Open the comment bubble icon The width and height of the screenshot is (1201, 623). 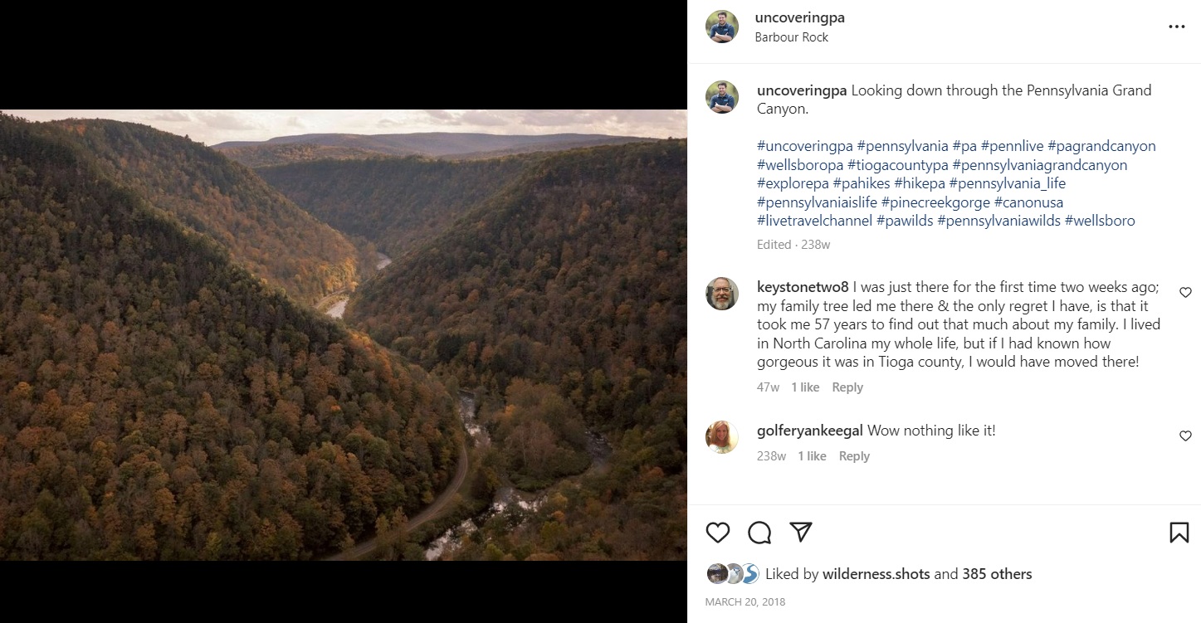(x=759, y=533)
